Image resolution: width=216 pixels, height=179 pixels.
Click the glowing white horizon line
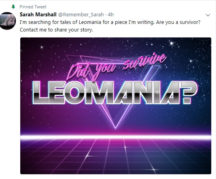tap(116, 137)
